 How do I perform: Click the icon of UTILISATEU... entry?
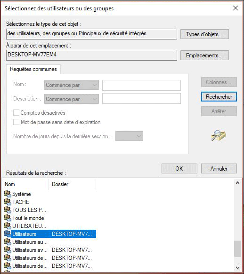(8, 226)
